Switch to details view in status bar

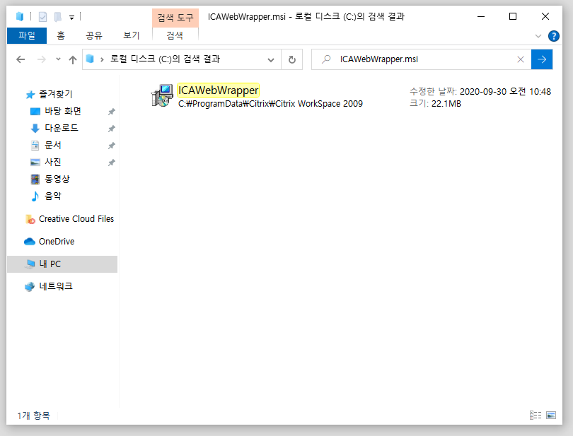536,416
